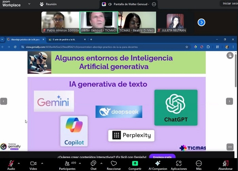Show next participants with blue arrow
This screenshot has width=238, height=171.
click(x=201, y=22)
